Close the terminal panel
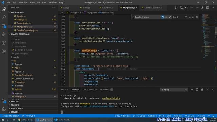 [x=213, y=89]
